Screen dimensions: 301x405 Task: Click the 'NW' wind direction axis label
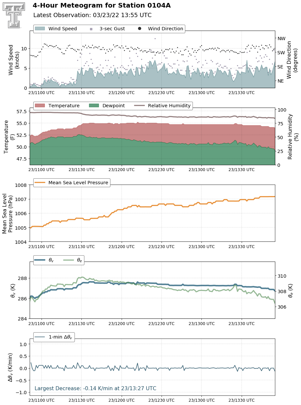click(x=281, y=38)
